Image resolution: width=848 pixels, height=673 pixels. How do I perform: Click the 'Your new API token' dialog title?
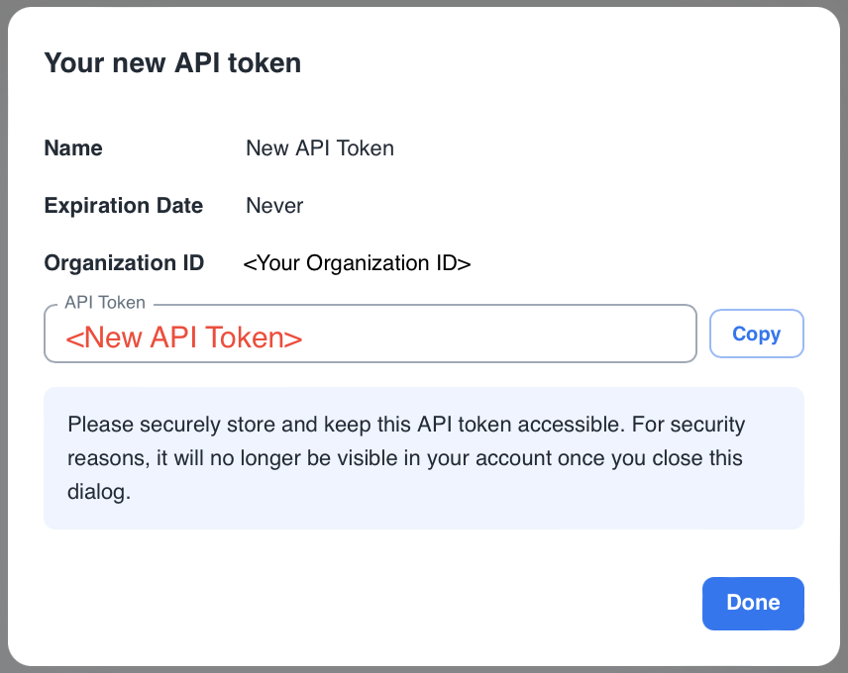(172, 62)
